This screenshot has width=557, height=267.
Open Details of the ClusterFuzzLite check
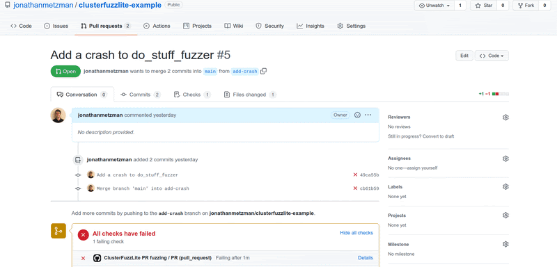click(x=365, y=258)
